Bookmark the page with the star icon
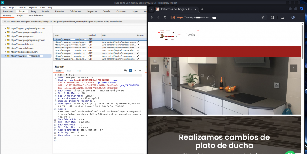The width and height of the screenshot is (307, 154). (x=263, y=17)
